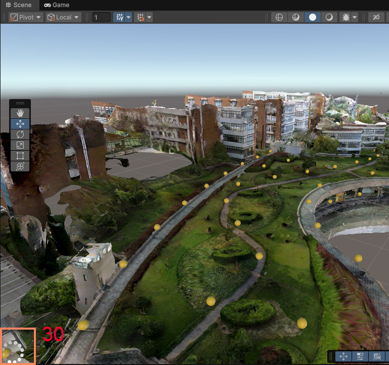Open the Pivot dropdown
Screen dimensions: 389x365
26,17
